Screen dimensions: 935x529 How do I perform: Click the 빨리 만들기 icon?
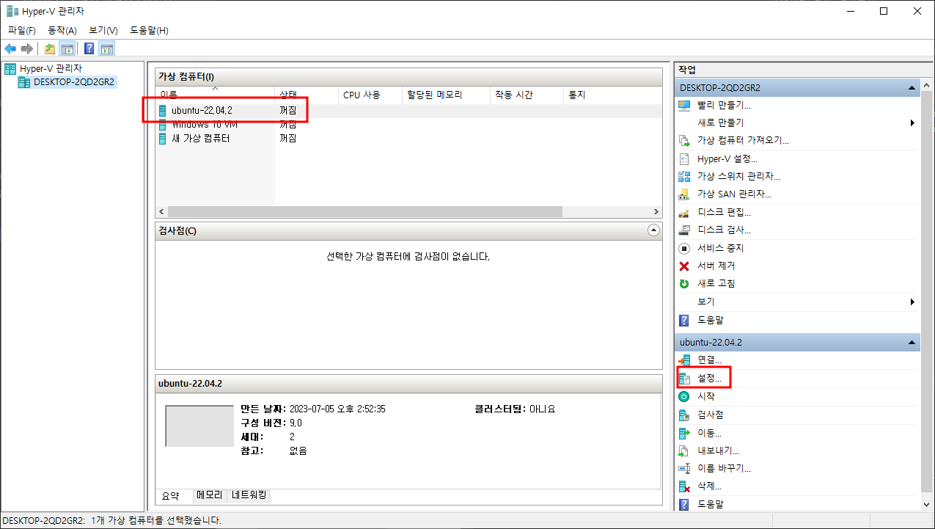[684, 105]
